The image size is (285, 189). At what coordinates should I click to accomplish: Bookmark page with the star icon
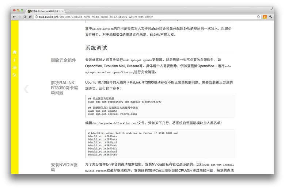(258, 17)
